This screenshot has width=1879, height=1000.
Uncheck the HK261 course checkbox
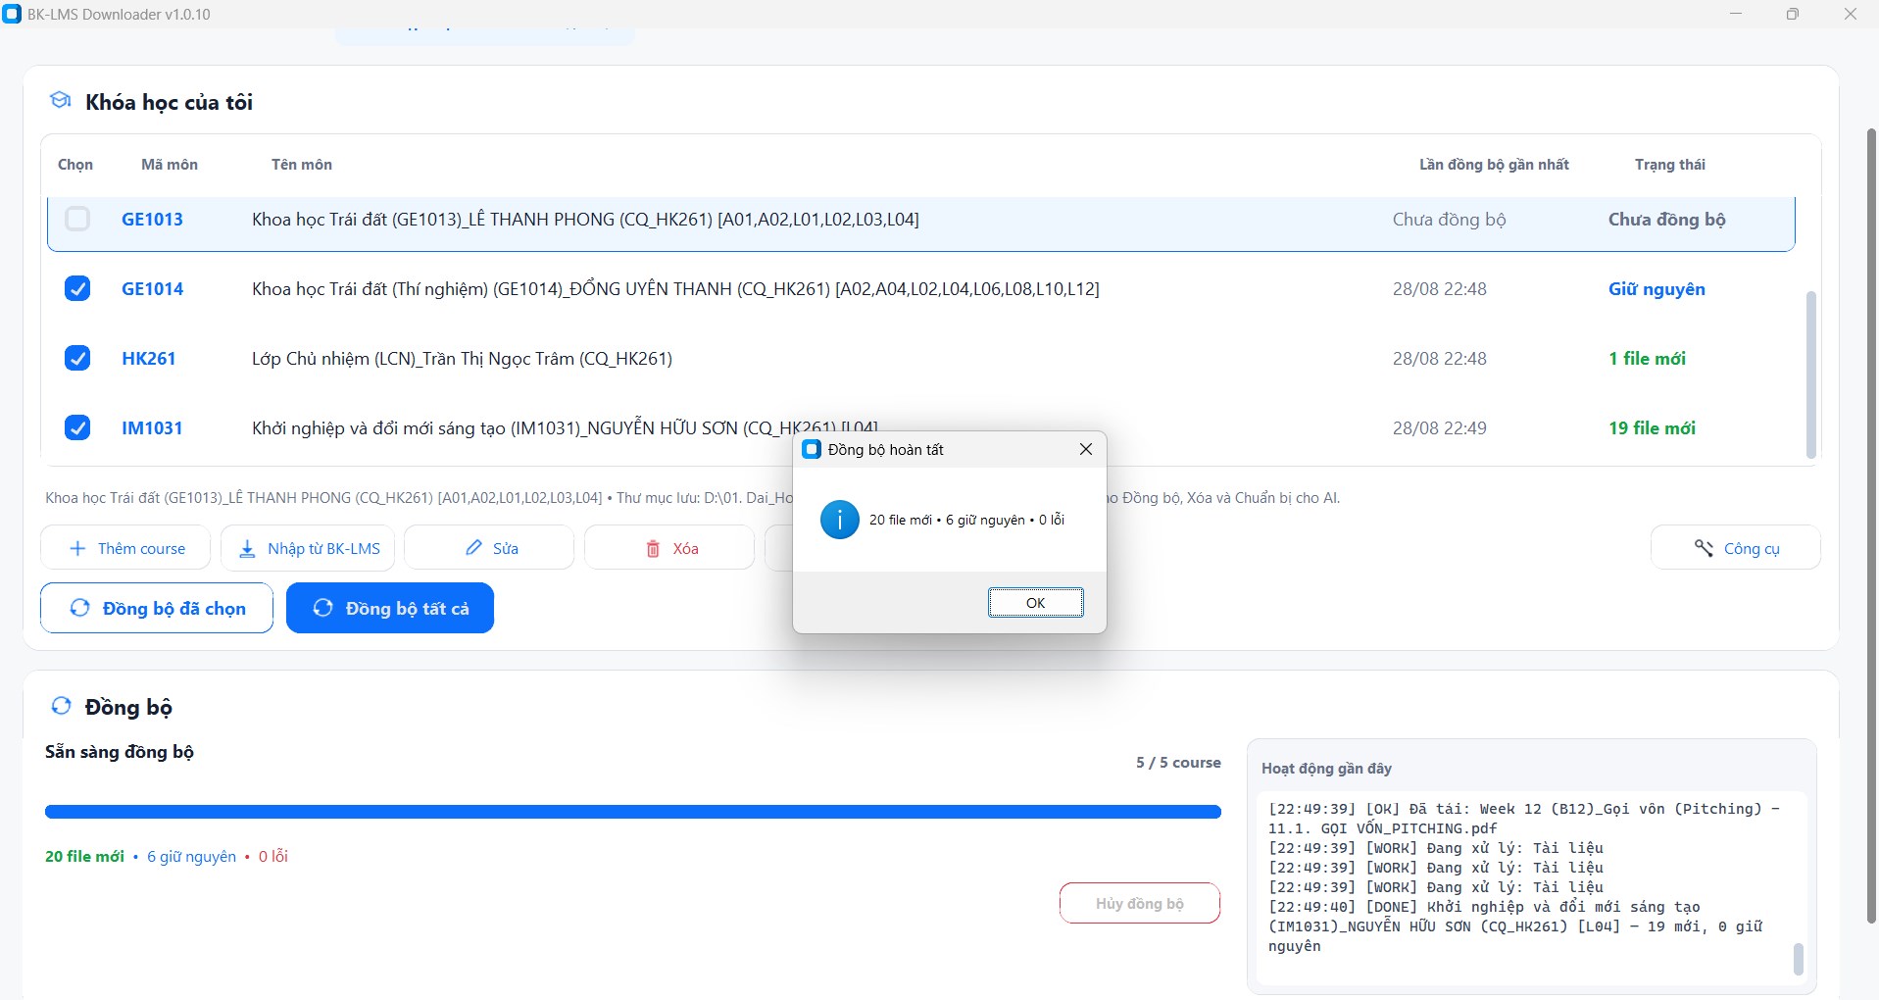(77, 358)
